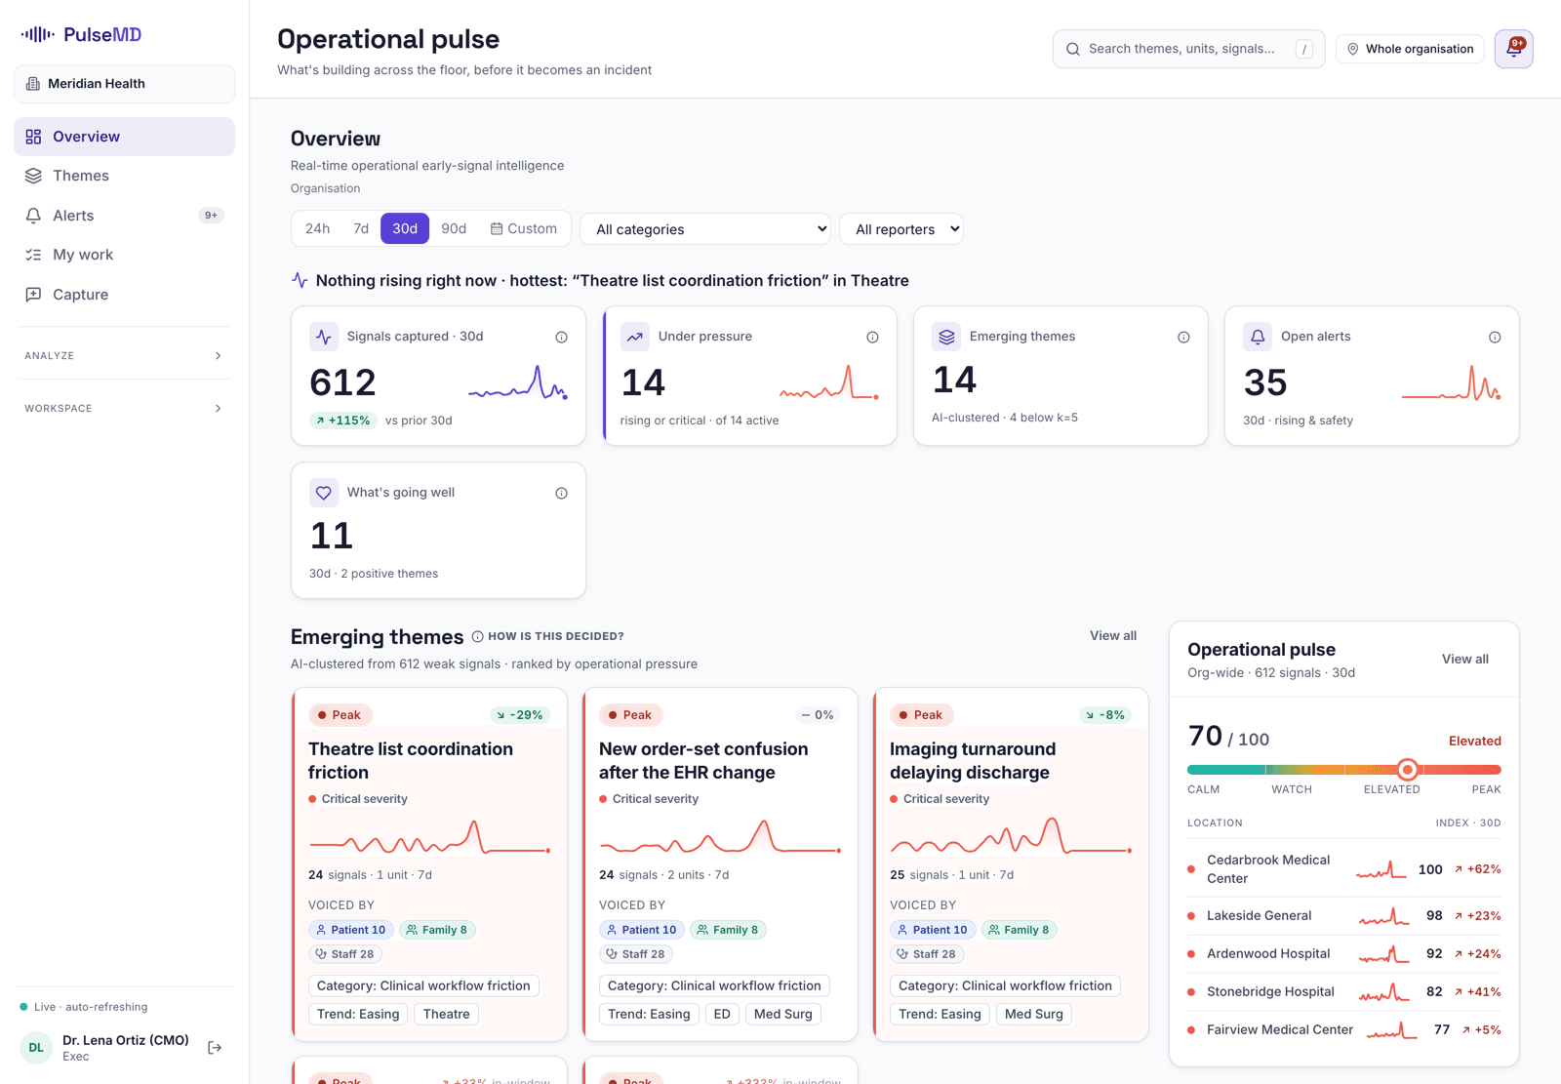Viewport: 1561px width, 1084px height.
Task: Select the 24h time range
Action: pyautogui.click(x=317, y=228)
